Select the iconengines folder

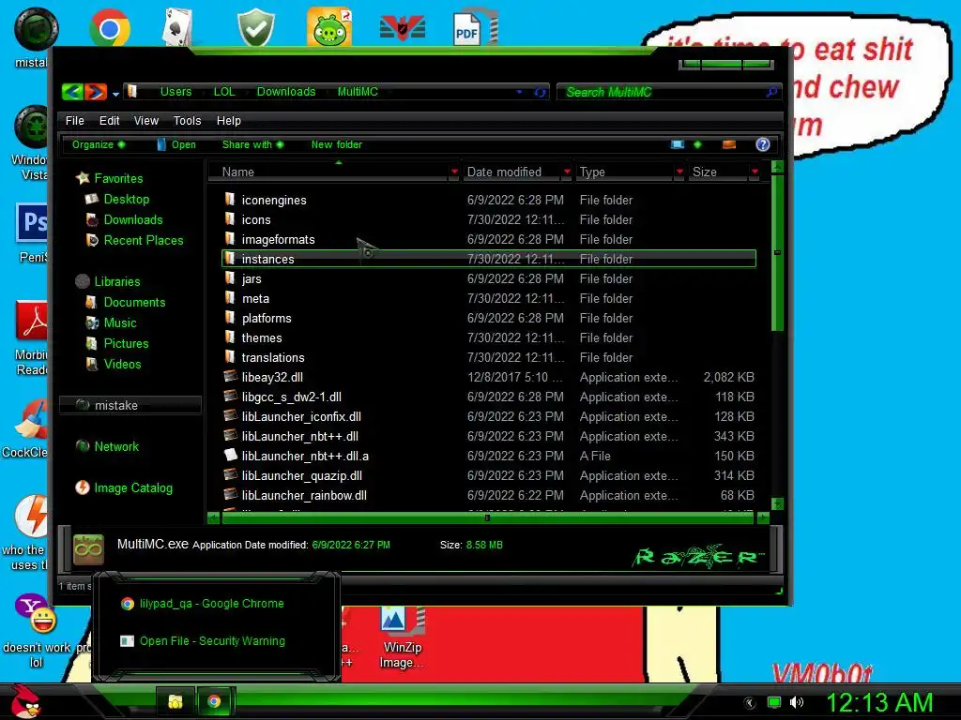(273, 201)
